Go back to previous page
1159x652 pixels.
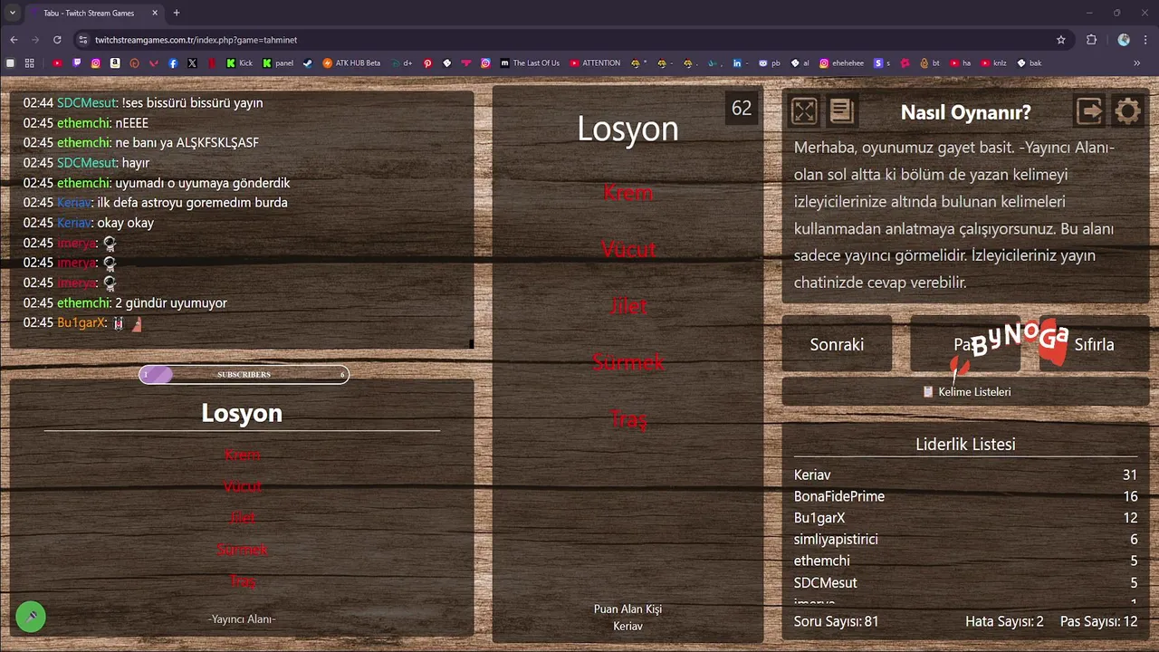point(14,40)
